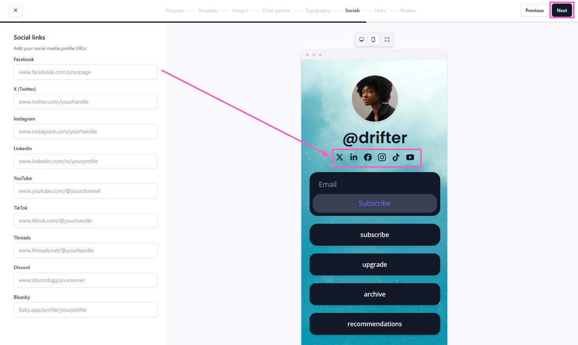The height and width of the screenshot is (345, 578).
Task: Focus the Facebook URL field
Action: [85, 72]
